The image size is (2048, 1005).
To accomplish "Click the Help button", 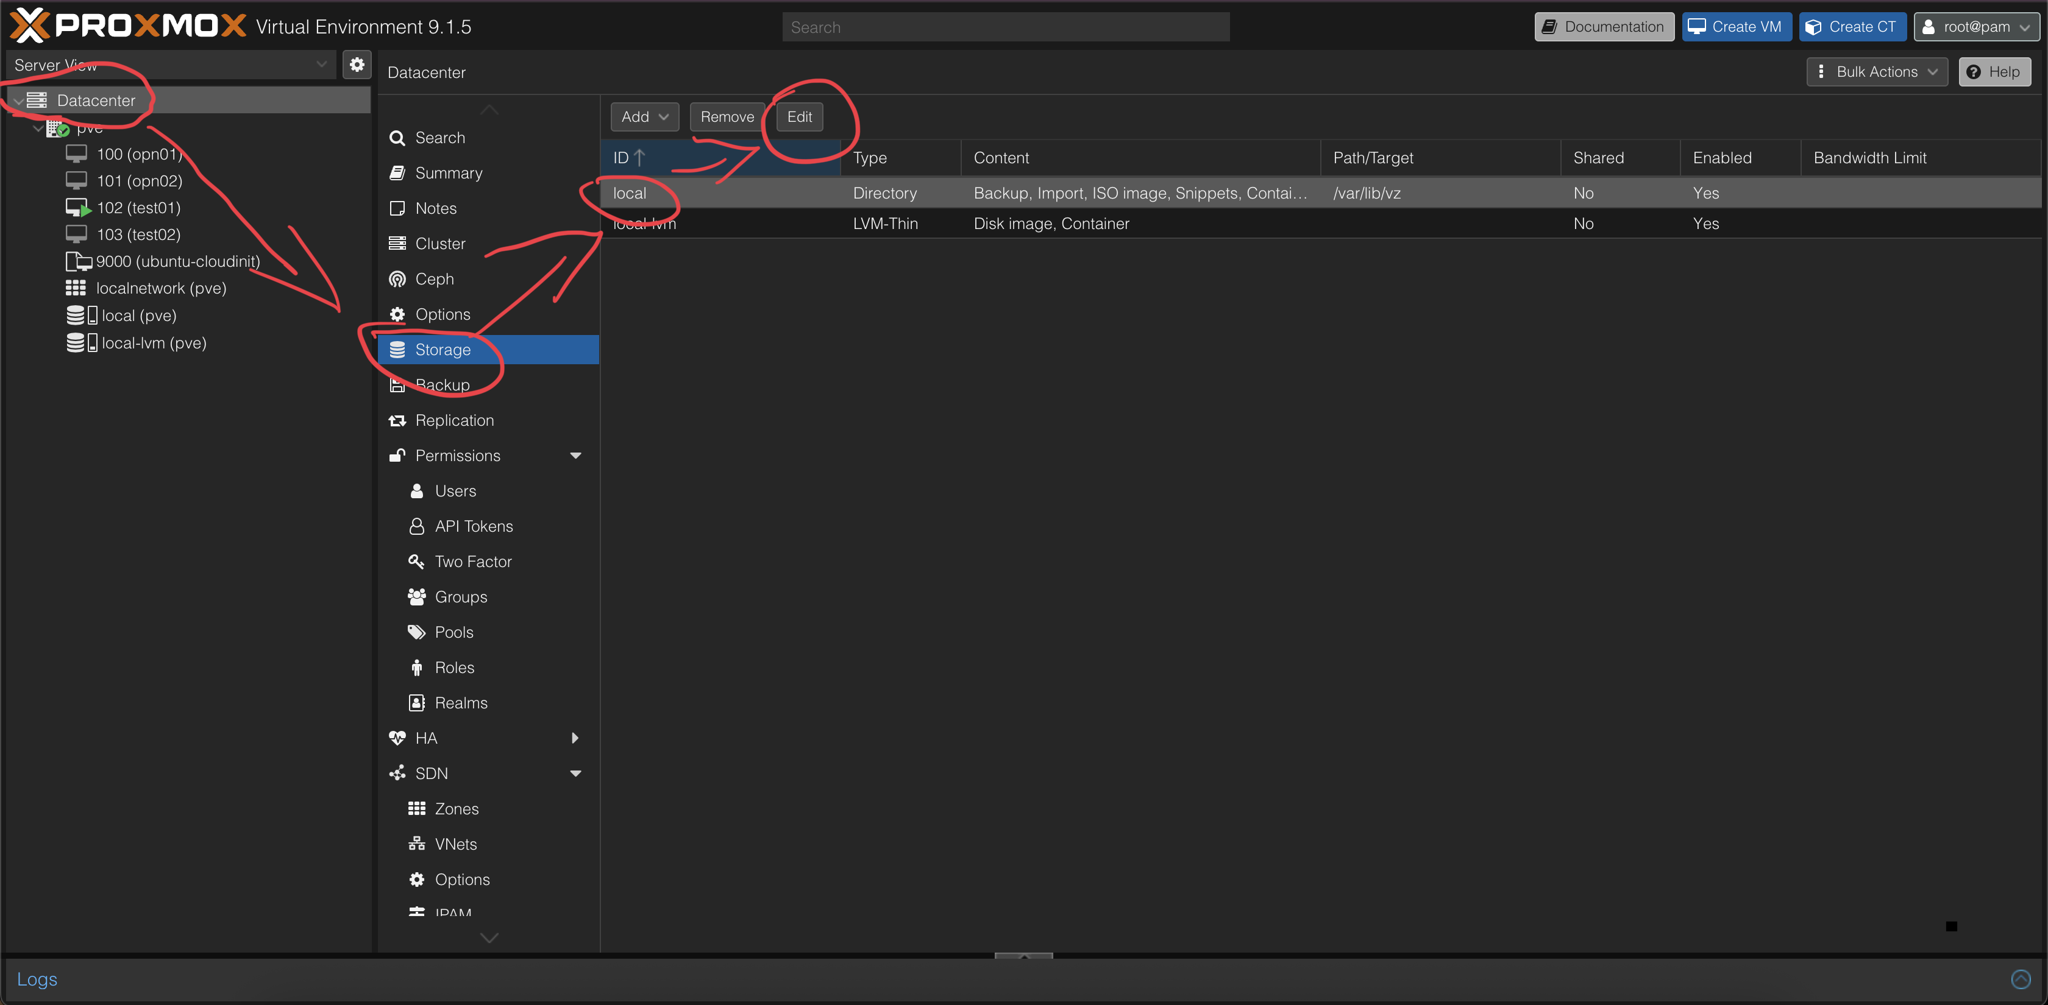I will point(1995,71).
